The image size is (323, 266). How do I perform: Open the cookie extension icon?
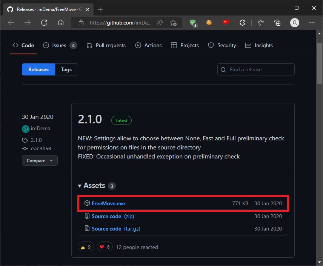point(209,23)
